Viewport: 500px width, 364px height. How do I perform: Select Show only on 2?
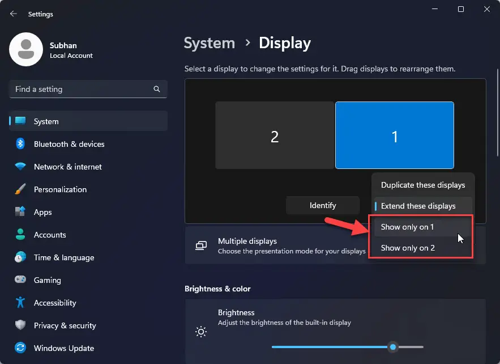(x=423, y=248)
